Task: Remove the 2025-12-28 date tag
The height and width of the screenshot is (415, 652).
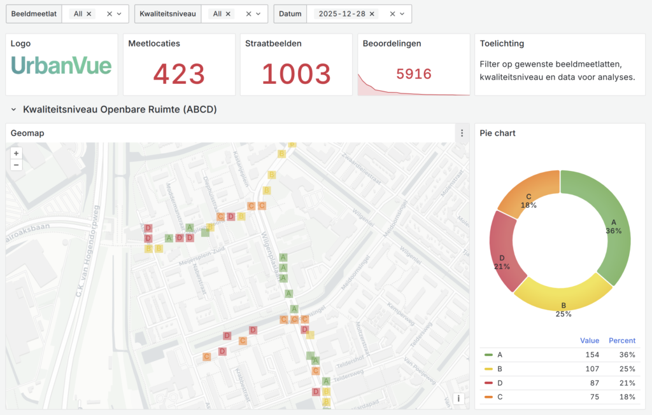Action: click(371, 14)
